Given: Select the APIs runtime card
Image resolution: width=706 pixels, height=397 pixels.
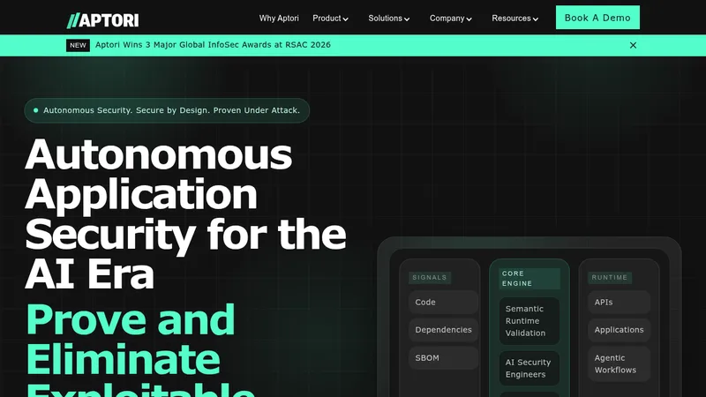Looking at the screenshot, I should point(619,302).
